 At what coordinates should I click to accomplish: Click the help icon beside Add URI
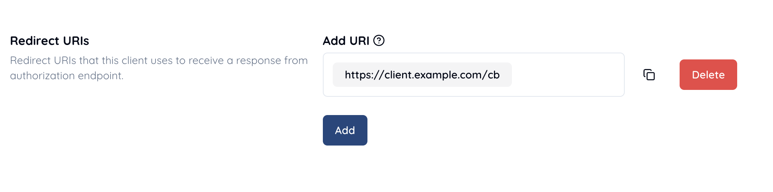[379, 40]
